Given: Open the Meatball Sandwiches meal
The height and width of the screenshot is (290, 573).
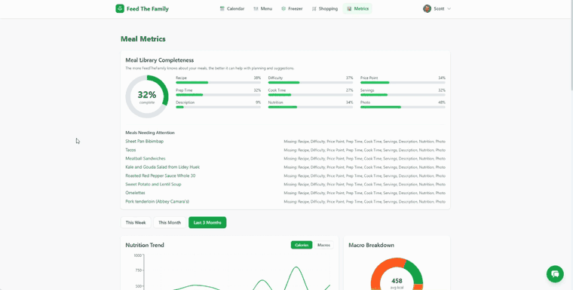Looking at the screenshot, I should coord(146,158).
